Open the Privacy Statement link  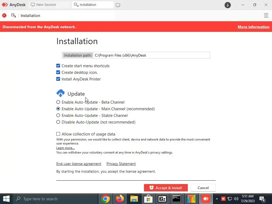[x=121, y=164]
